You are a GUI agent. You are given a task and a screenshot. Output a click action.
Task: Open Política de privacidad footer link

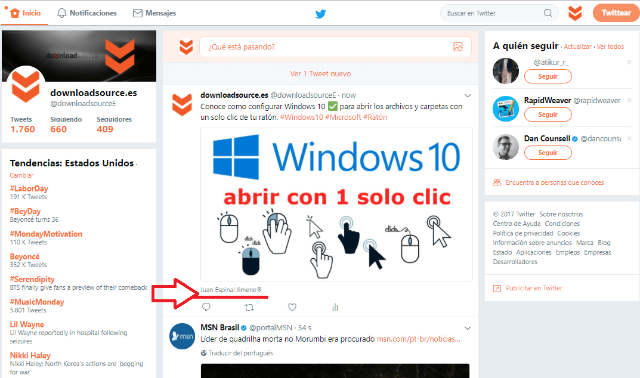[x=523, y=233]
